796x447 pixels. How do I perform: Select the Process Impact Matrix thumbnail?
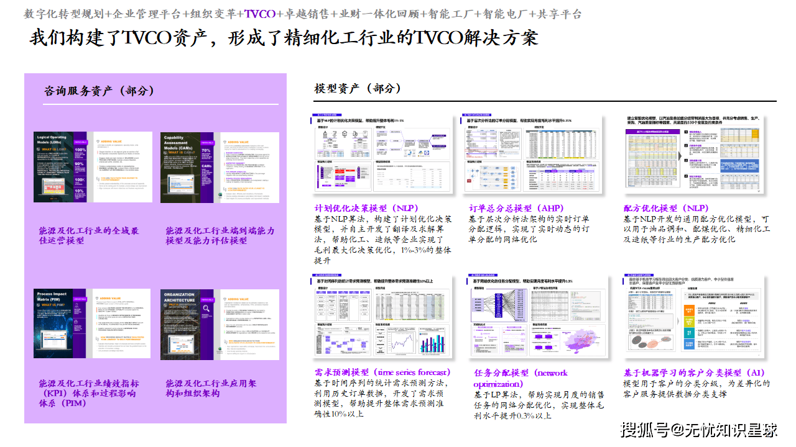(x=93, y=323)
